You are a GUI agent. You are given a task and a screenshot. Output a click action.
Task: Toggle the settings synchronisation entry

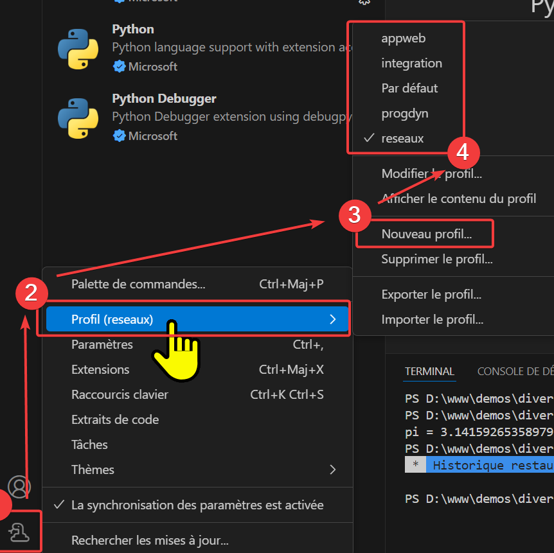pos(197,505)
